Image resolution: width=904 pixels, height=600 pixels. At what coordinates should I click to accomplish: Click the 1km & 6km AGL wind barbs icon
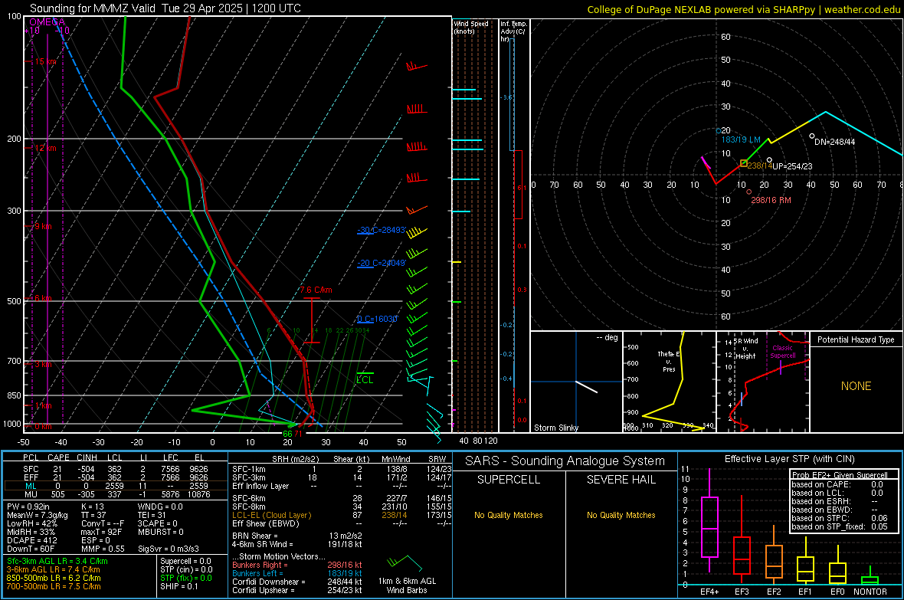coord(405,563)
